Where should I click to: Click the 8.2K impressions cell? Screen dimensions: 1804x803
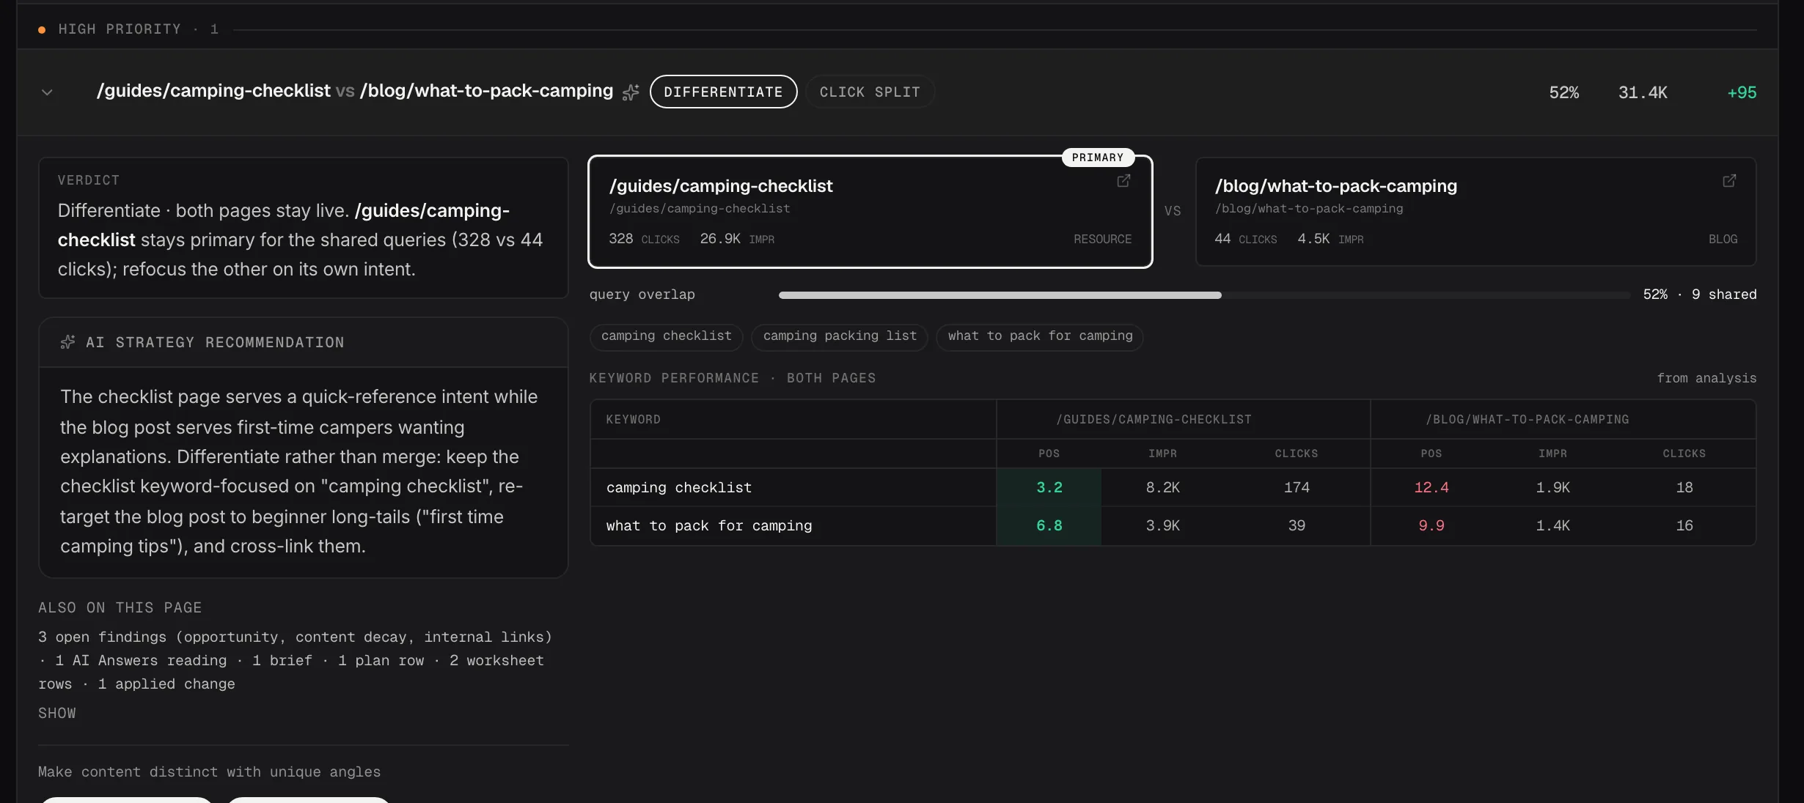pyautogui.click(x=1162, y=487)
